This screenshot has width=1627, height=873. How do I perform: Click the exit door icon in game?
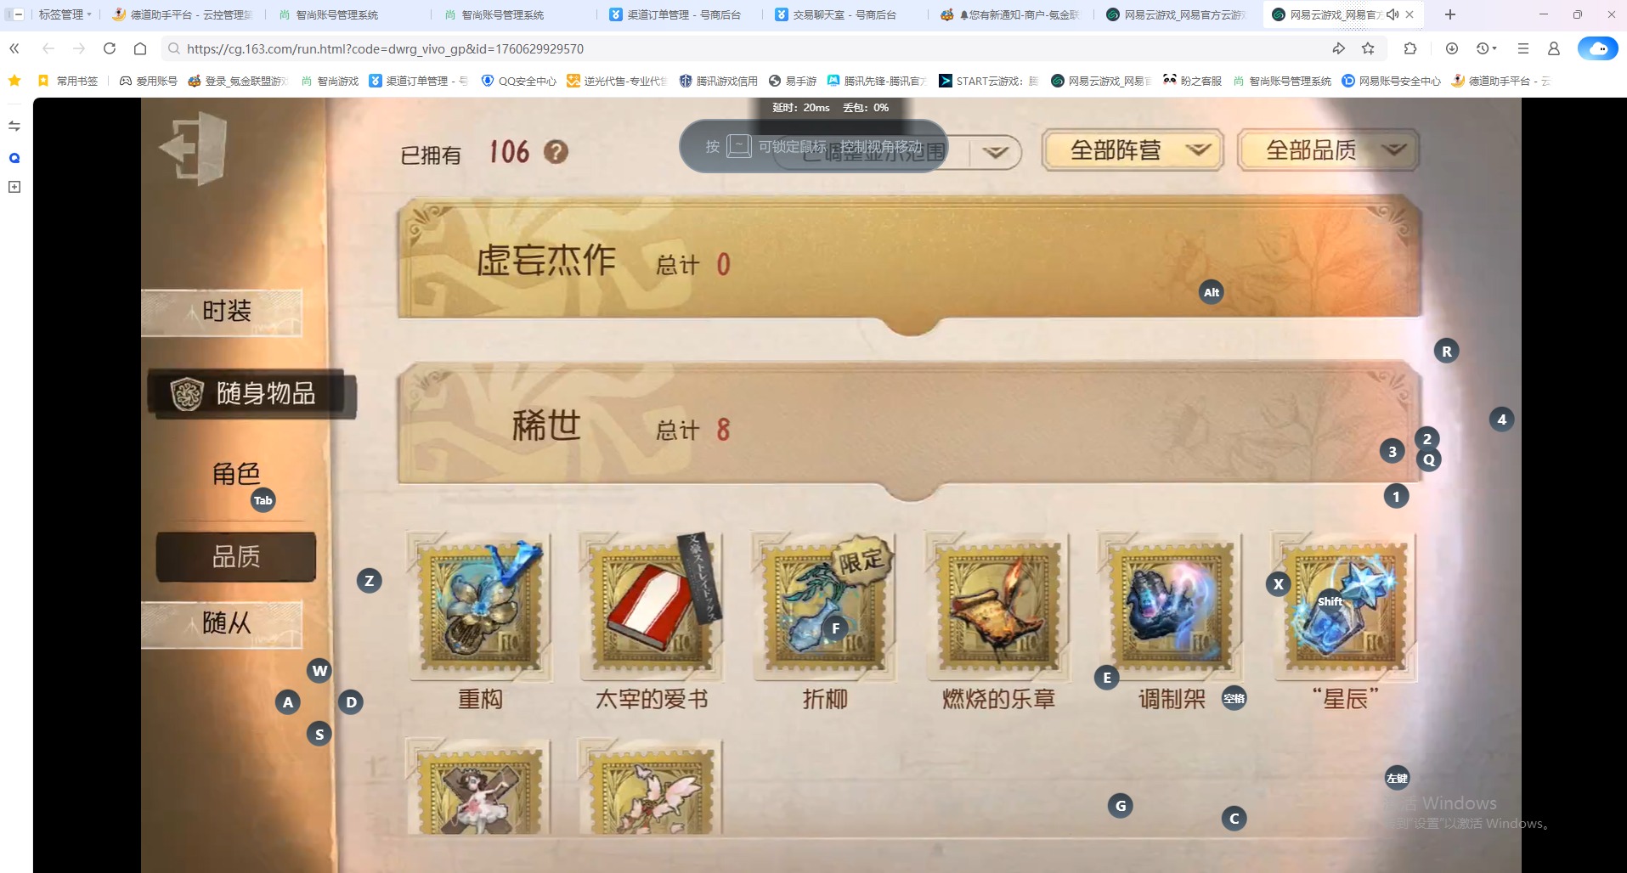point(194,149)
